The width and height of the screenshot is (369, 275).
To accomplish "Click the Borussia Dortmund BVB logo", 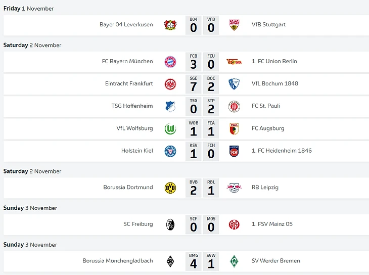I will point(170,188).
